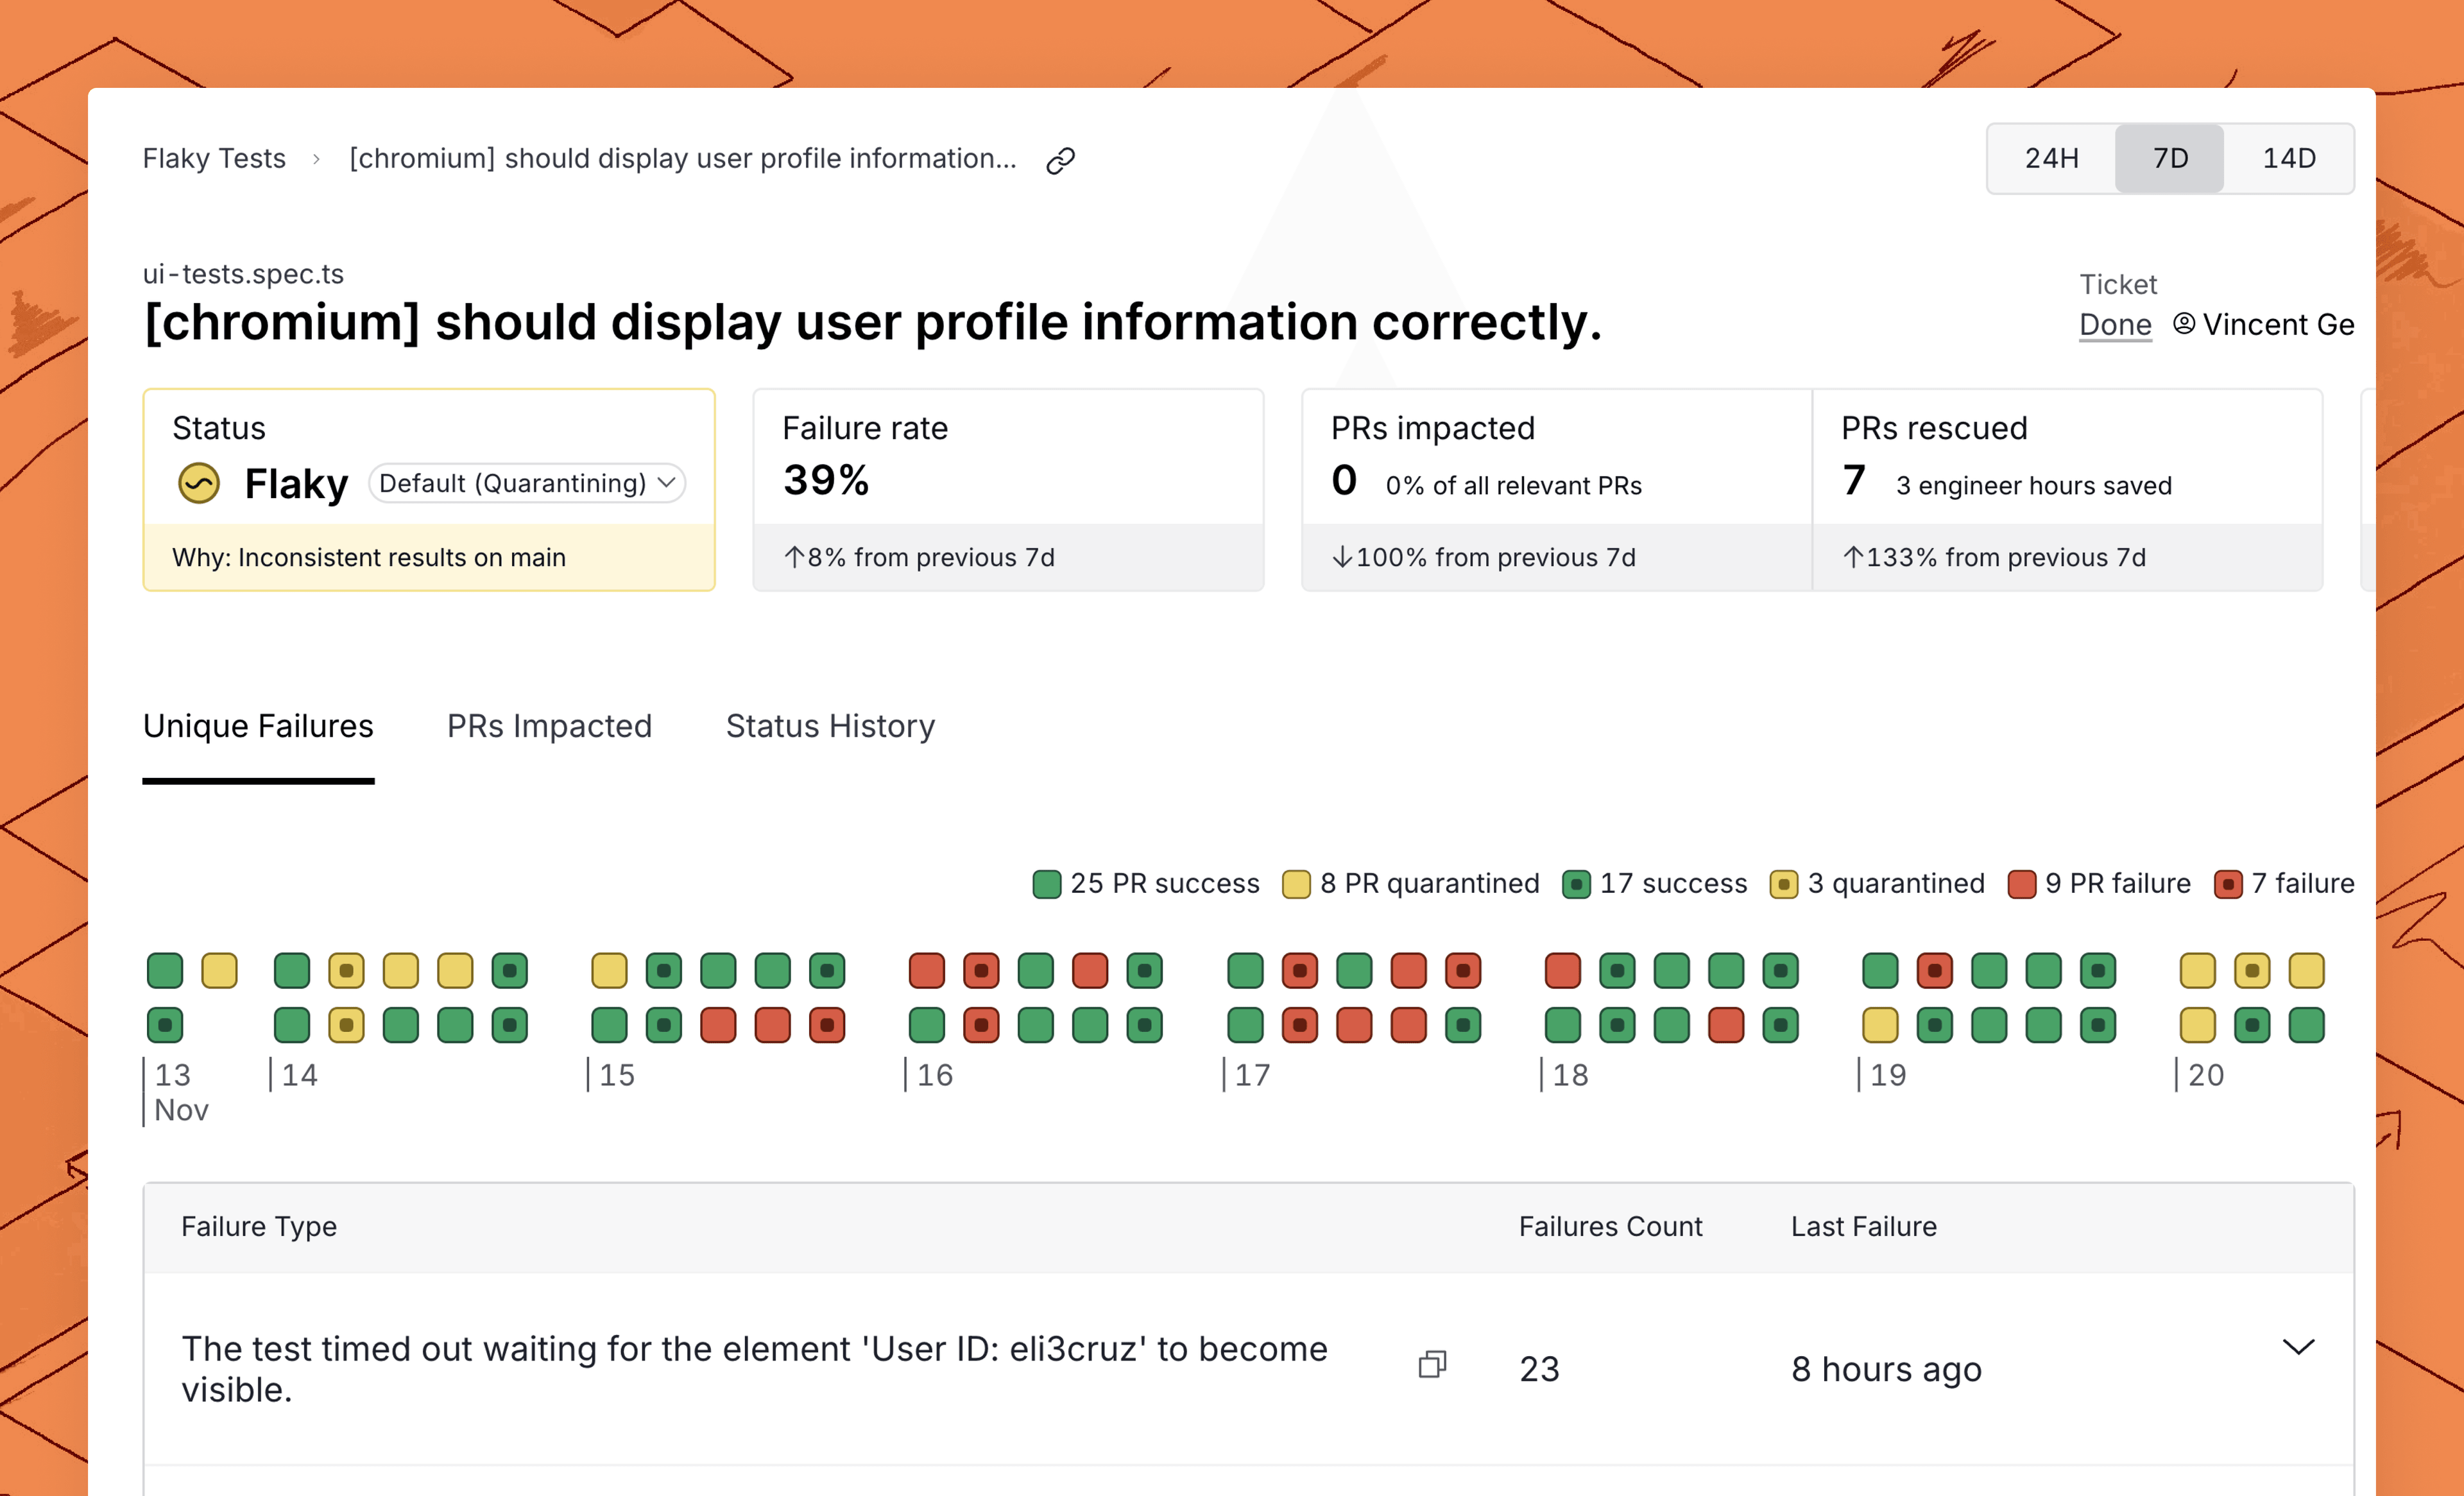Viewport: 2464px width, 1496px height.
Task: Click the 9 PR failure legend icon
Action: 2021,884
